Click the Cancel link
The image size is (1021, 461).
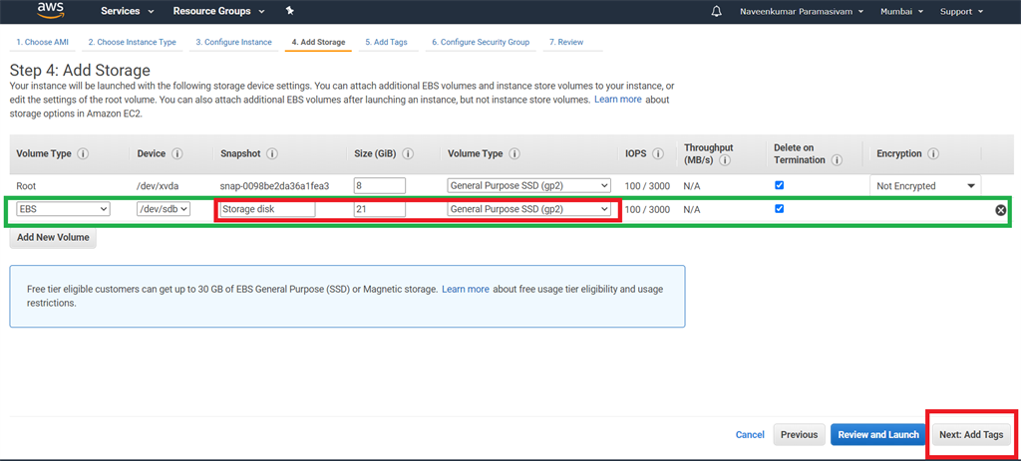tap(750, 434)
